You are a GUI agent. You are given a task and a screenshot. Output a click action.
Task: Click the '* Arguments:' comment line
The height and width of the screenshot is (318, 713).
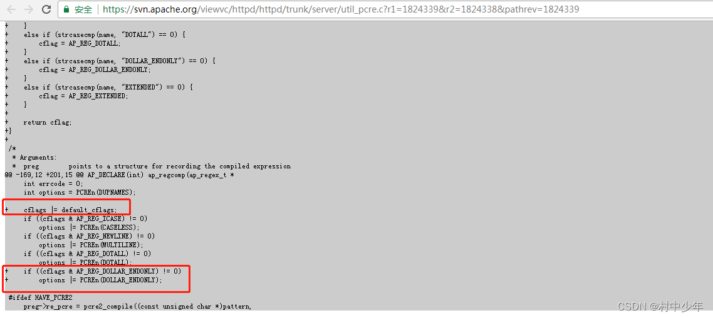point(34,157)
